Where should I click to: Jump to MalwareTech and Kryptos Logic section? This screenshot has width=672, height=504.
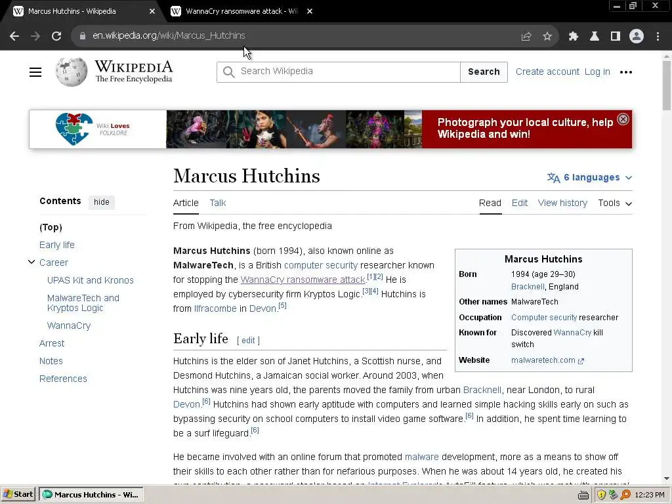pyautogui.click(x=83, y=303)
